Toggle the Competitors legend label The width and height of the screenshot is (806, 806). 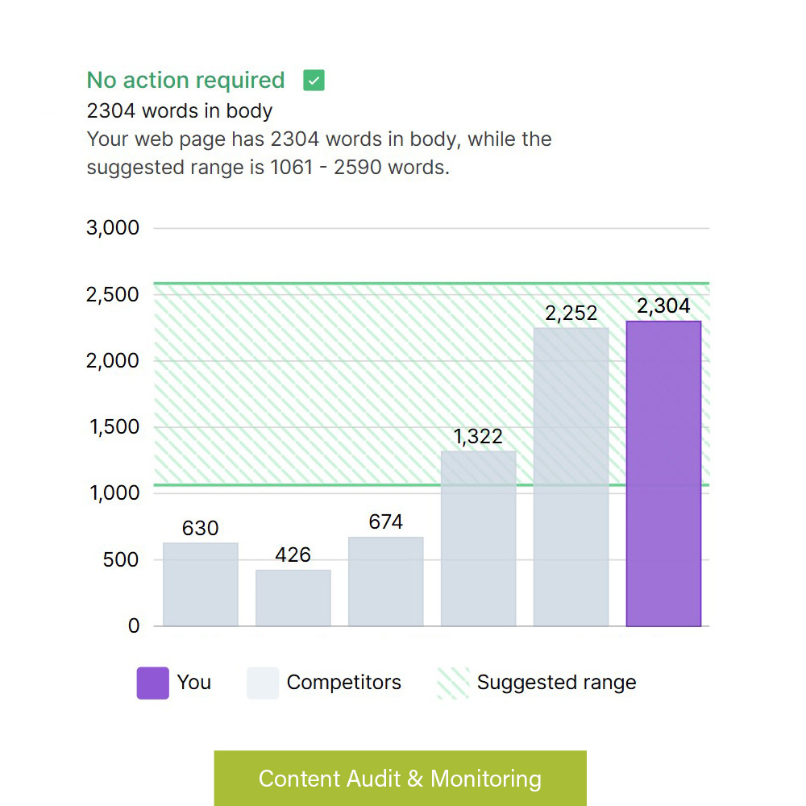point(344,683)
